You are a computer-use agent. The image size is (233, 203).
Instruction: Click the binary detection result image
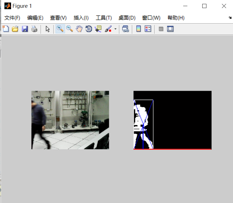[172, 120]
